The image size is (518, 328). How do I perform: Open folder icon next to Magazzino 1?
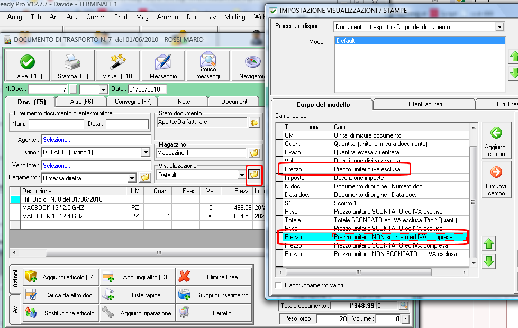click(254, 153)
